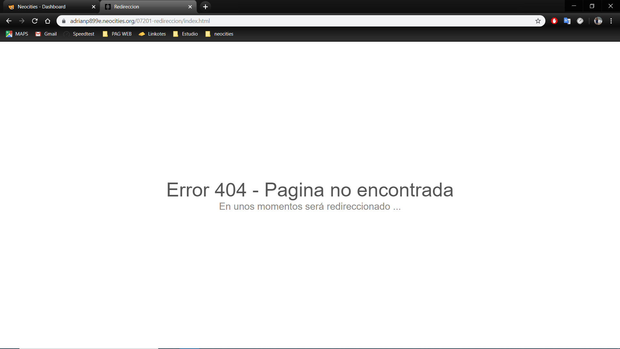Open the red ad blocker extension
Screen dimensions: 620x349
click(x=554, y=21)
